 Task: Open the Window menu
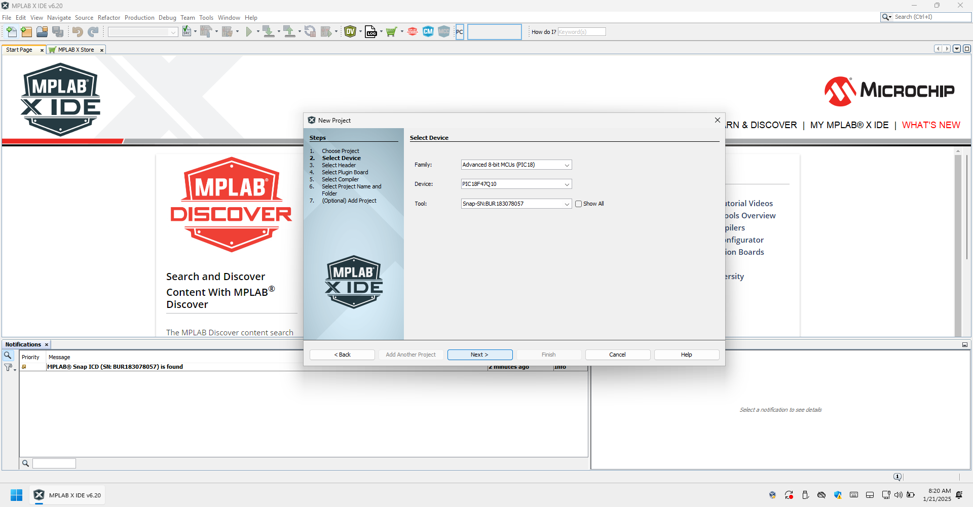pyautogui.click(x=229, y=18)
